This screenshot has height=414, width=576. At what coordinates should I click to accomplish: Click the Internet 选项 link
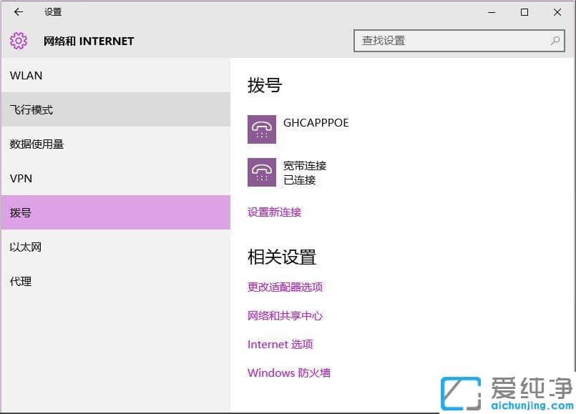click(x=280, y=344)
